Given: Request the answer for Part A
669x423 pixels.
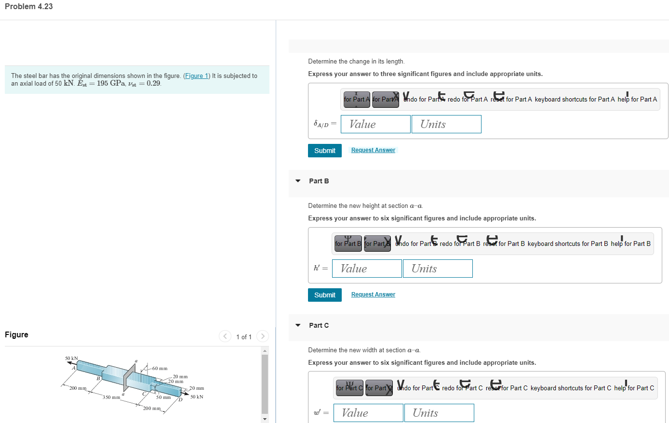Looking at the screenshot, I should [x=373, y=150].
